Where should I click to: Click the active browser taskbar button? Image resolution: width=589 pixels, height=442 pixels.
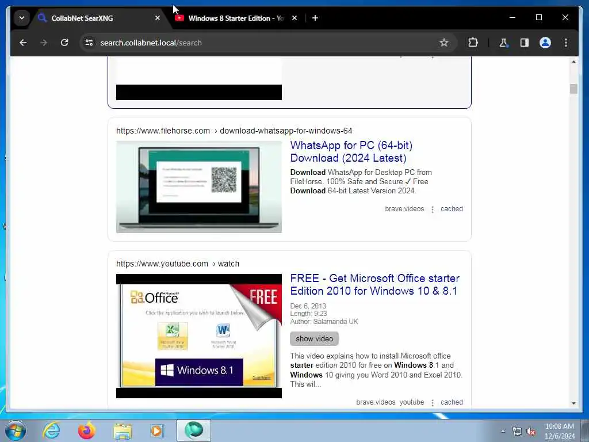pos(193,430)
